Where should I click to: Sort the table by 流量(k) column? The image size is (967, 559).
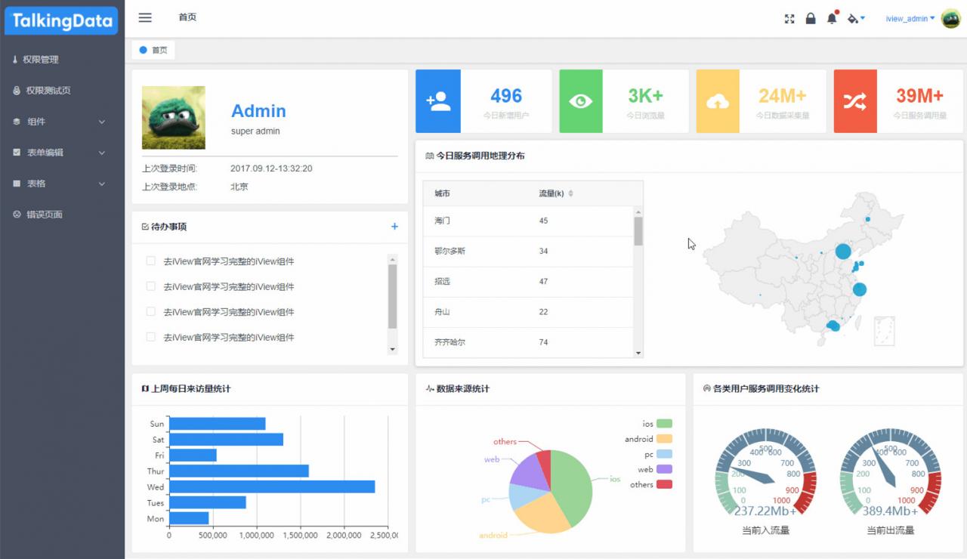coord(572,193)
